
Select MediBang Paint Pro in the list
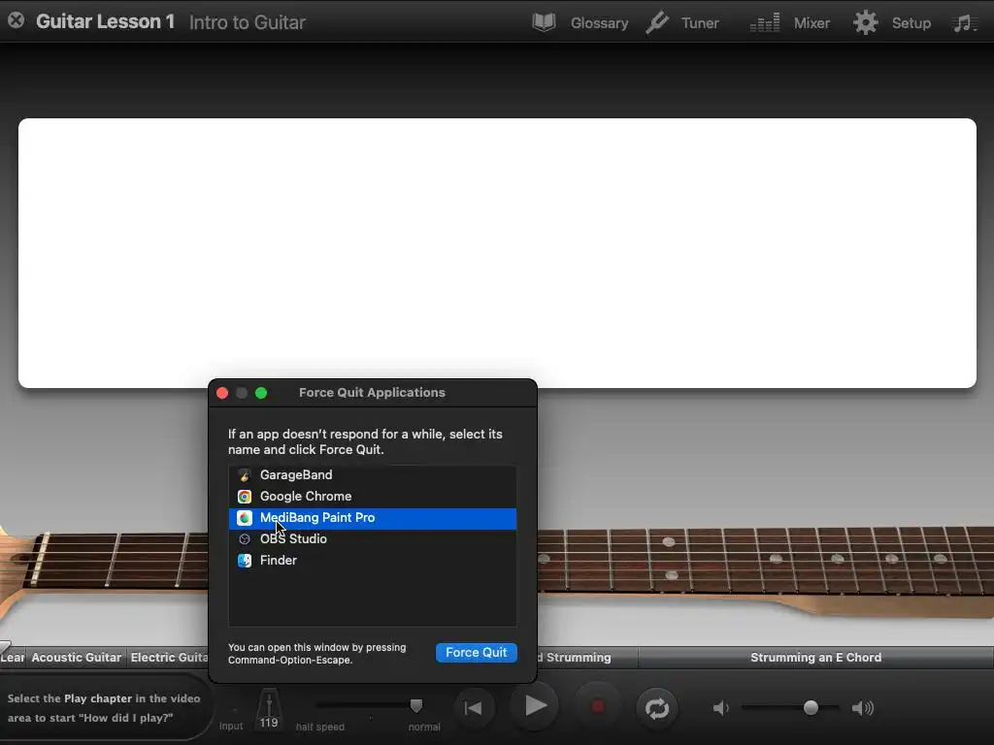pyautogui.click(x=372, y=518)
